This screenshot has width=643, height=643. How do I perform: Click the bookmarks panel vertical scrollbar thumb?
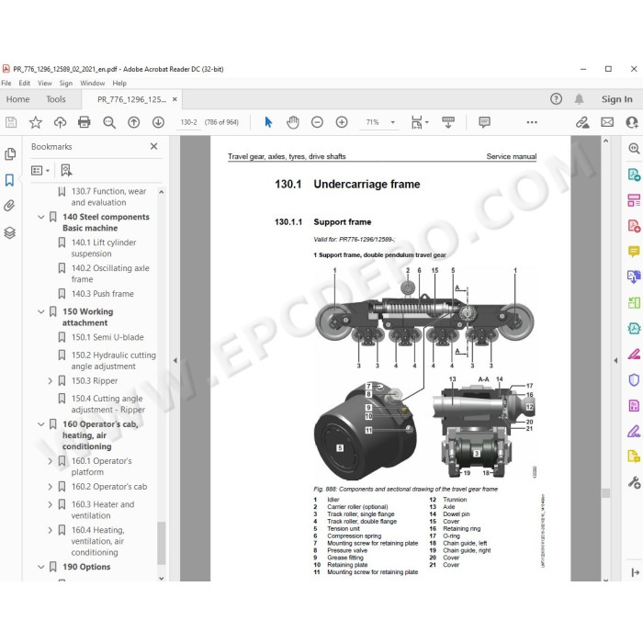[161, 543]
